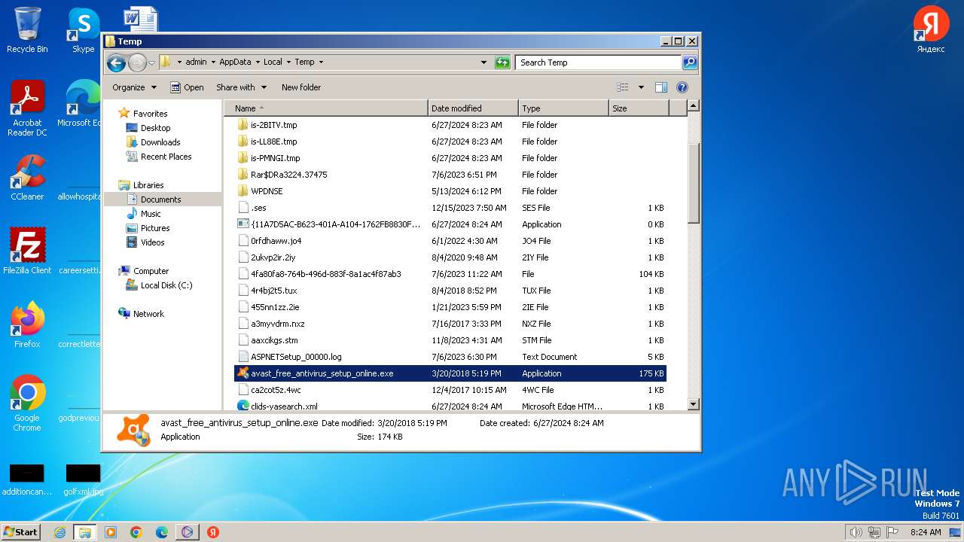Launch Acrobat Reader DC shortcut

(27, 109)
